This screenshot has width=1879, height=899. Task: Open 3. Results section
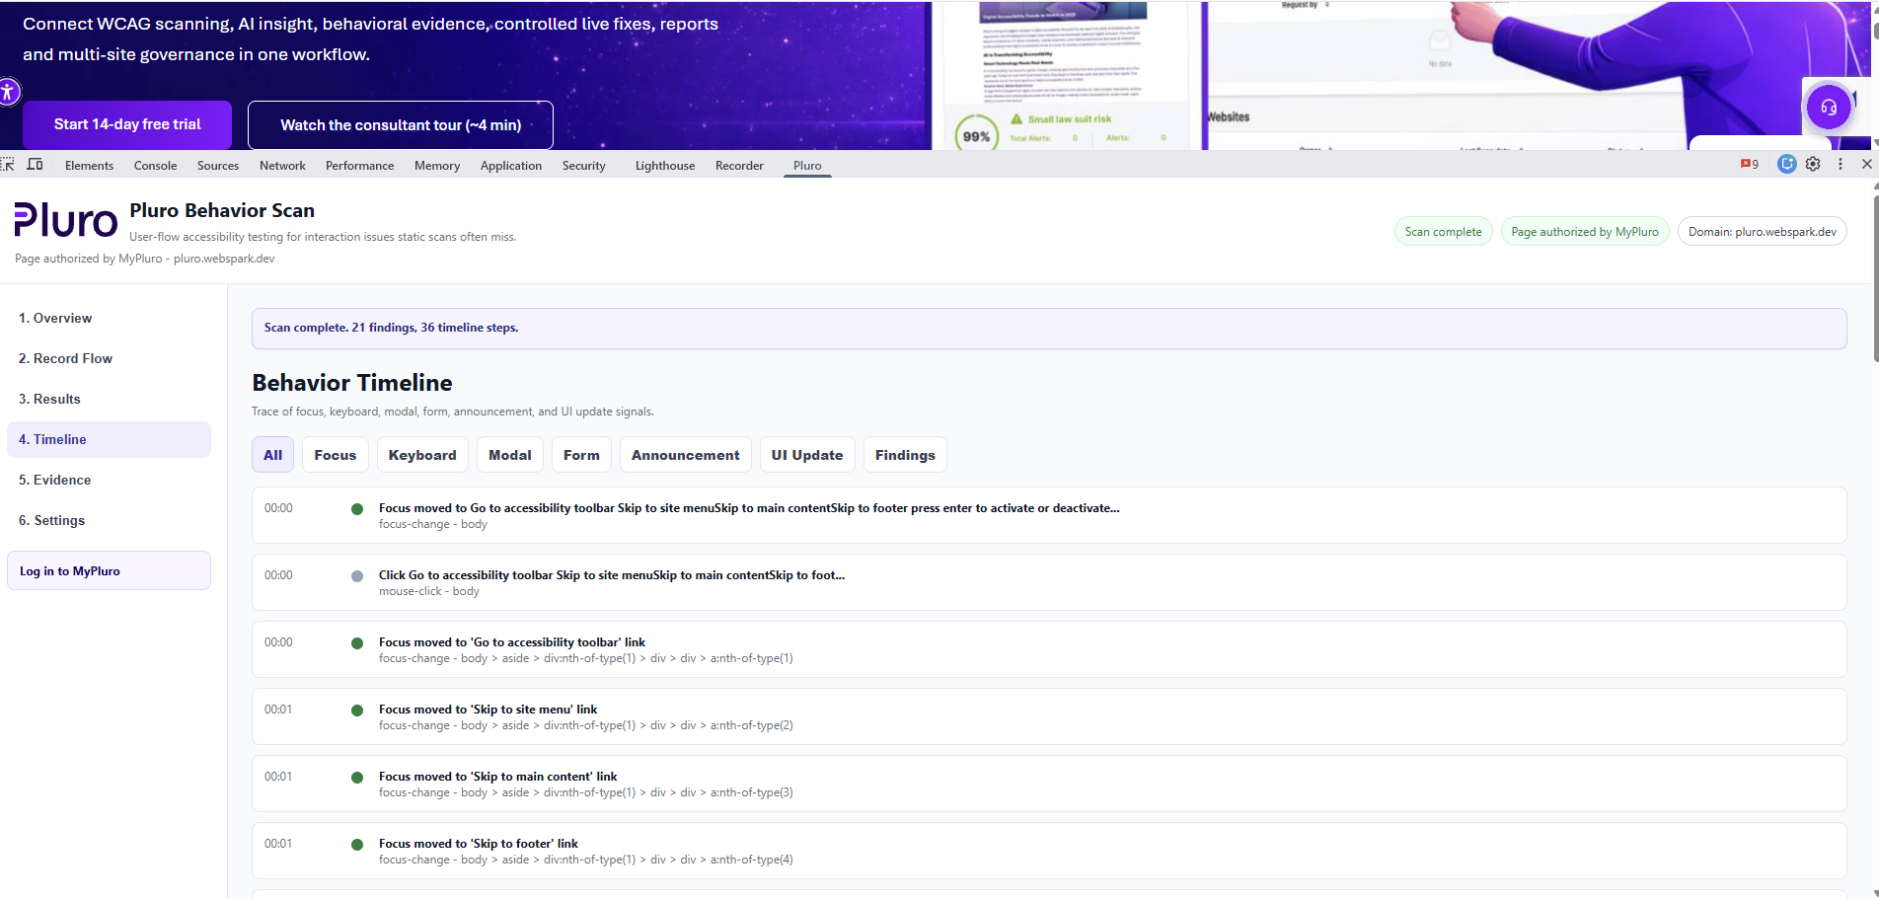coord(109,399)
